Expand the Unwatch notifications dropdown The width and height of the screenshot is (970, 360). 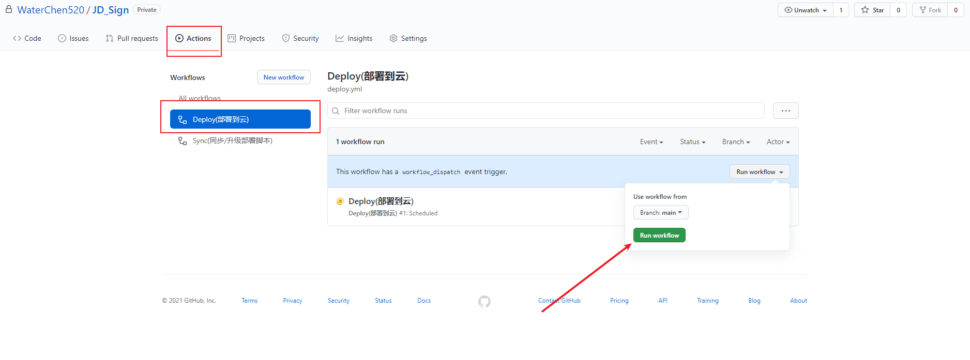805,10
